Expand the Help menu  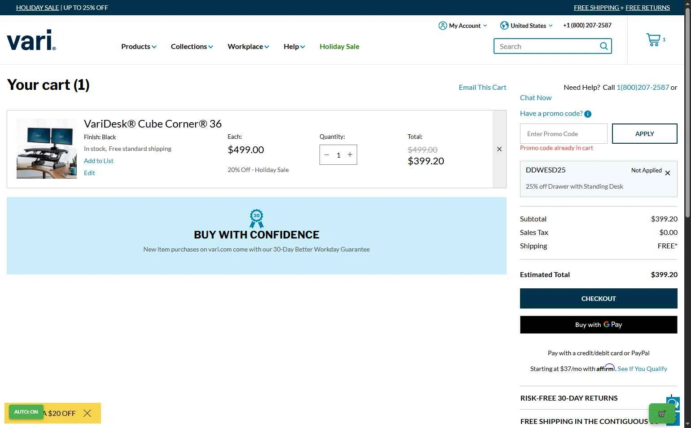(x=294, y=46)
